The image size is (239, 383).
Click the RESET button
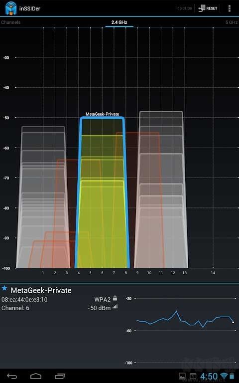[208, 8]
